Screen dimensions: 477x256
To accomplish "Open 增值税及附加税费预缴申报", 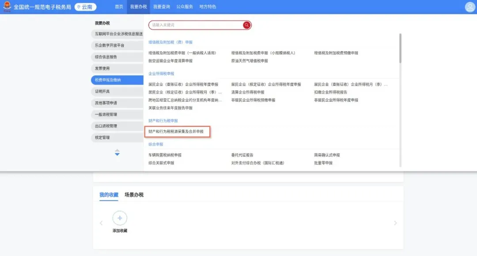I will [336, 53].
